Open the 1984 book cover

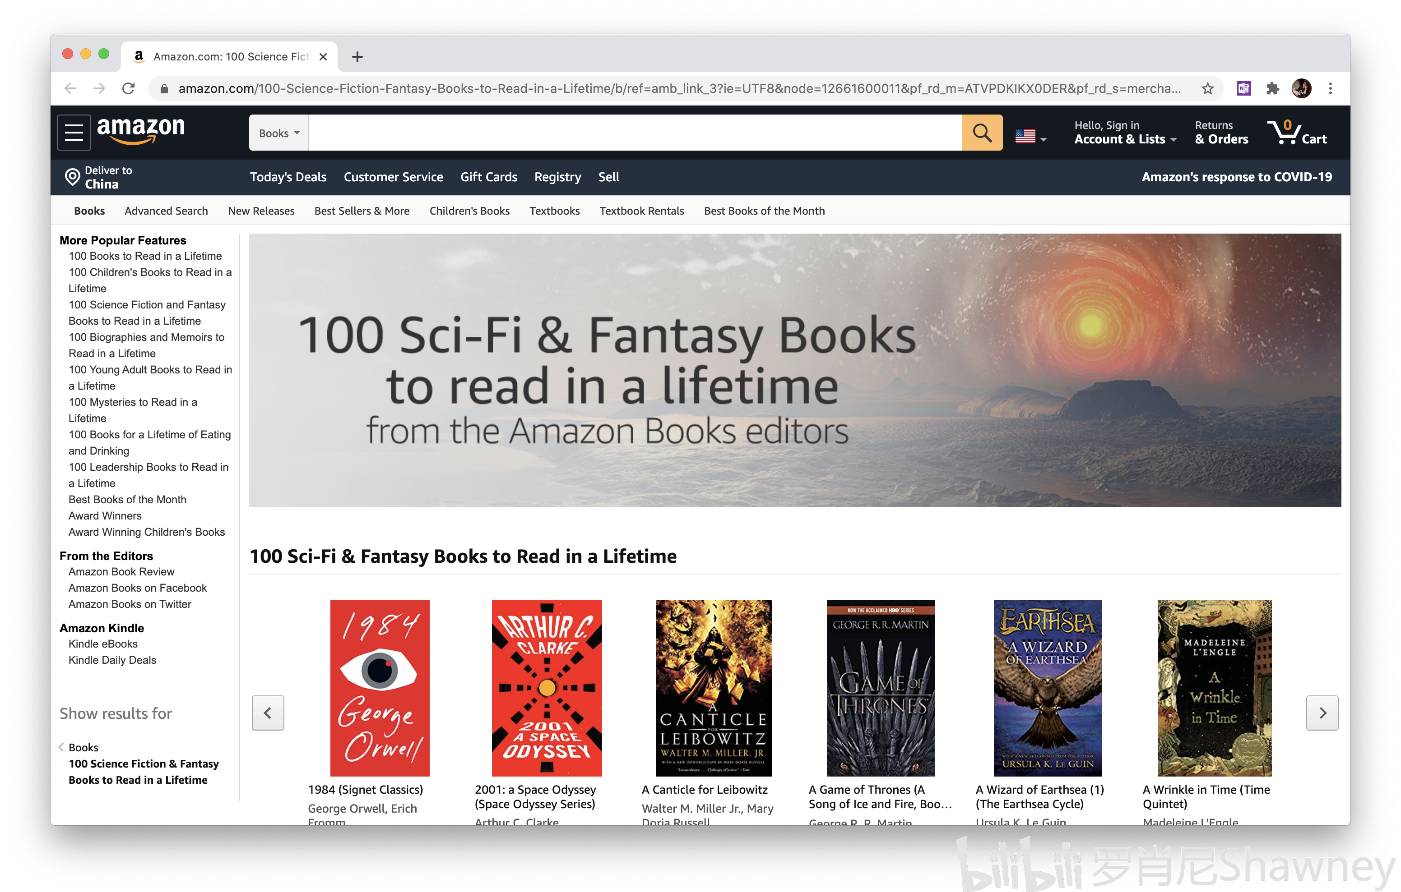(x=380, y=688)
